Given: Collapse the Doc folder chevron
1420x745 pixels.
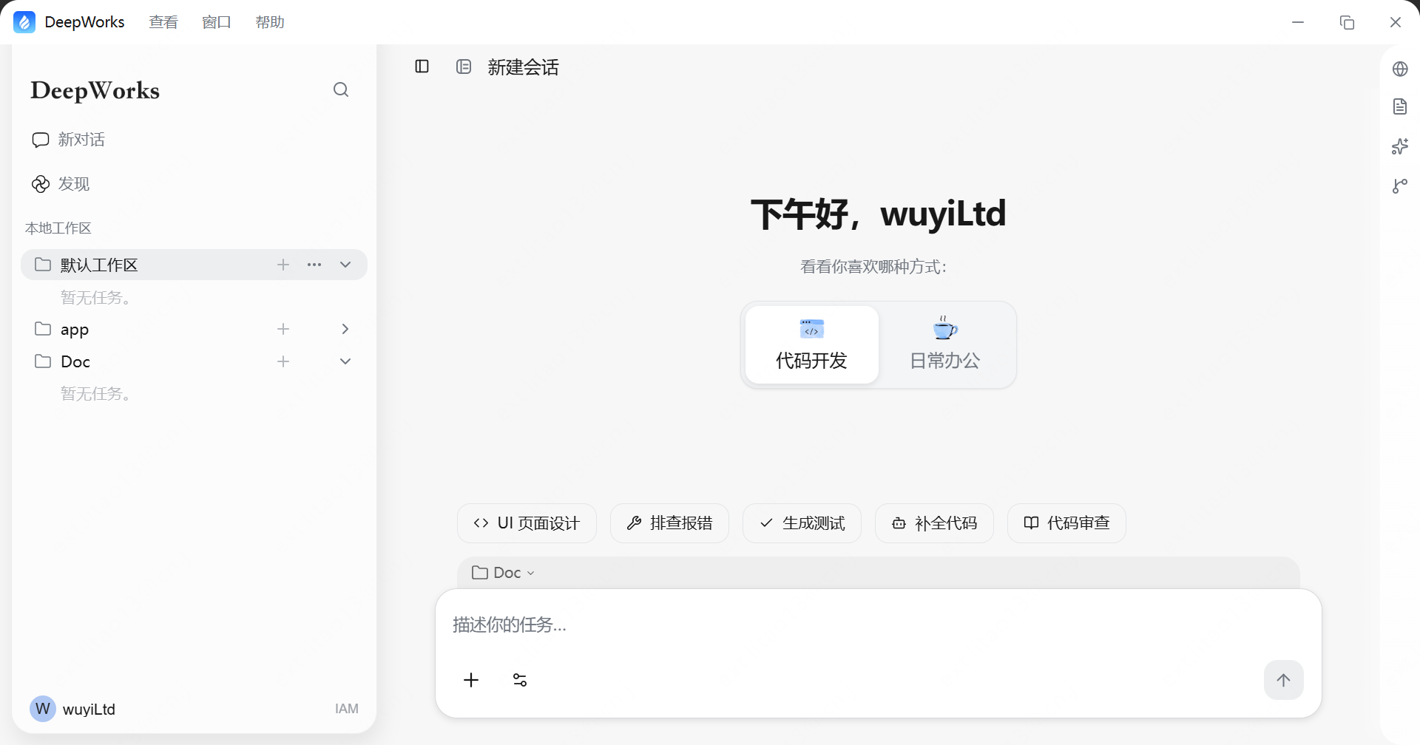Looking at the screenshot, I should click(x=345, y=361).
